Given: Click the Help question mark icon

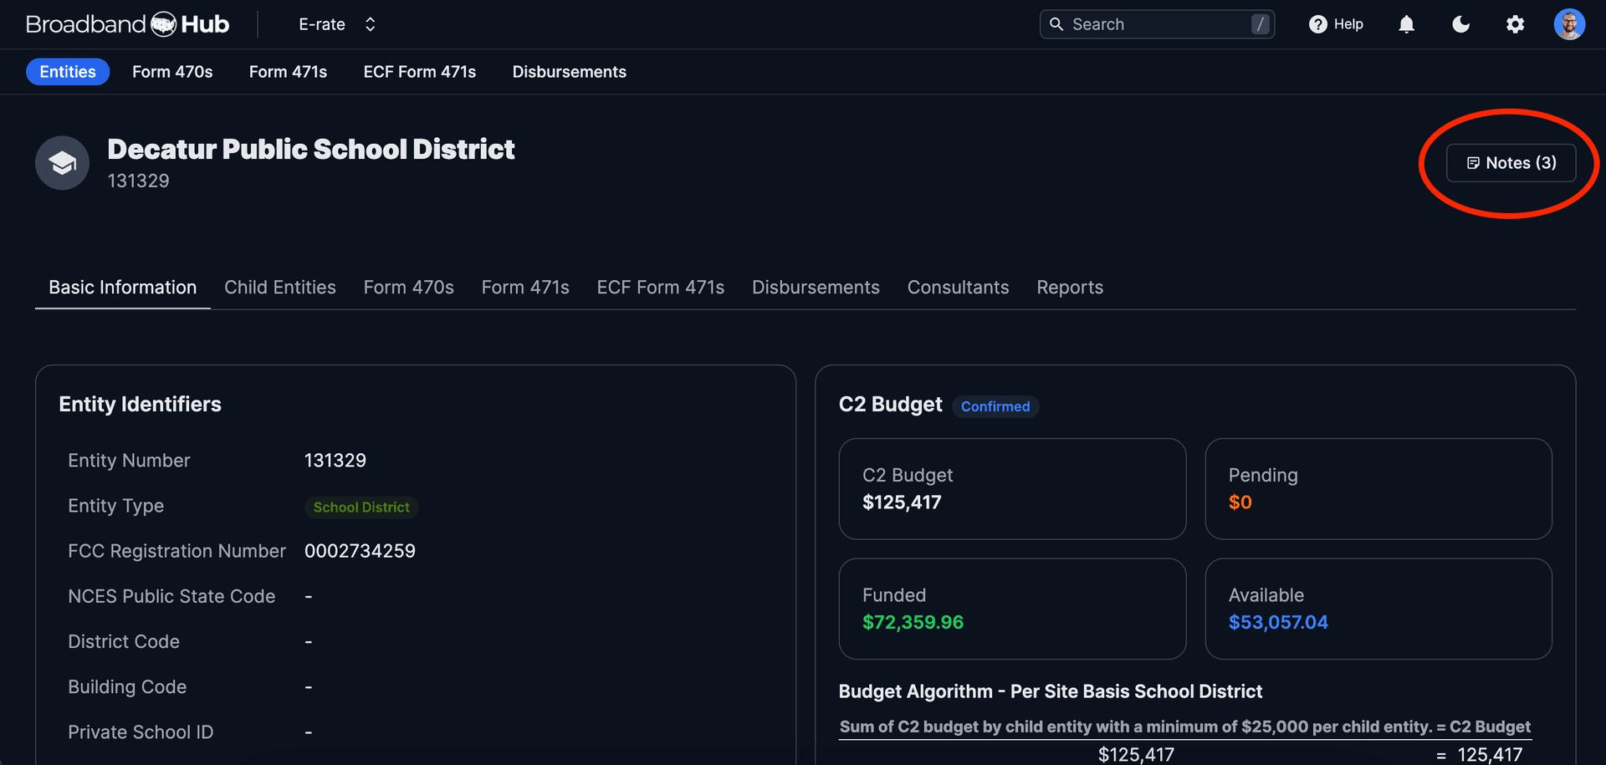Looking at the screenshot, I should coord(1317,24).
